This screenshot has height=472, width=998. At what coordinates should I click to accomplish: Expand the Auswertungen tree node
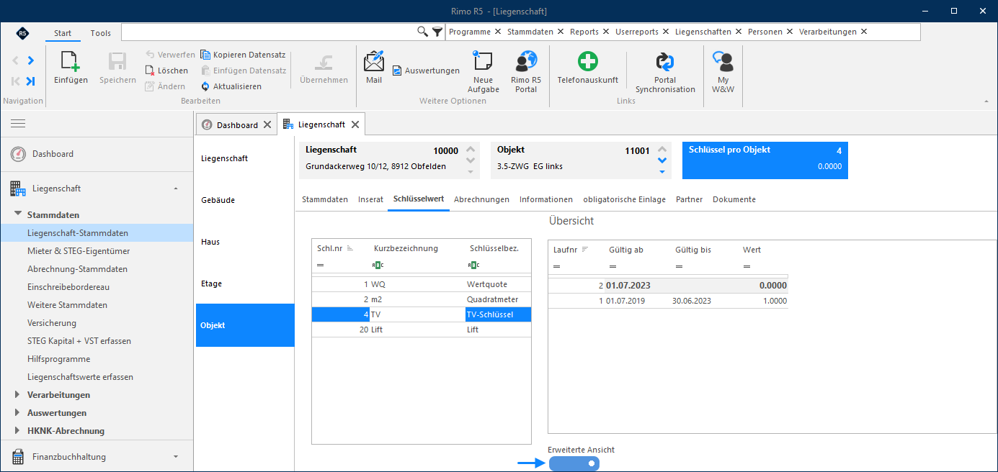click(x=18, y=412)
